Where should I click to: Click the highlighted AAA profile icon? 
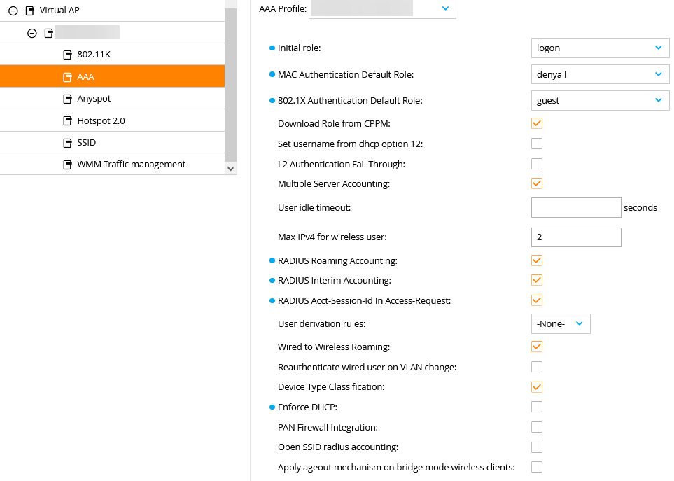(x=67, y=77)
